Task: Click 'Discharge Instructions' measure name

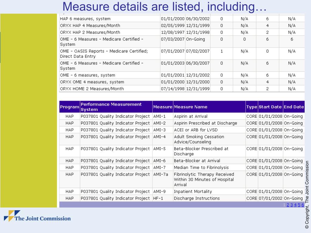Action: click(197, 198)
